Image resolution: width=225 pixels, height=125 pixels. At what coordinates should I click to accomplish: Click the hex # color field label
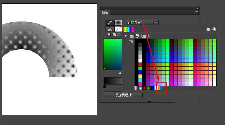(120, 73)
